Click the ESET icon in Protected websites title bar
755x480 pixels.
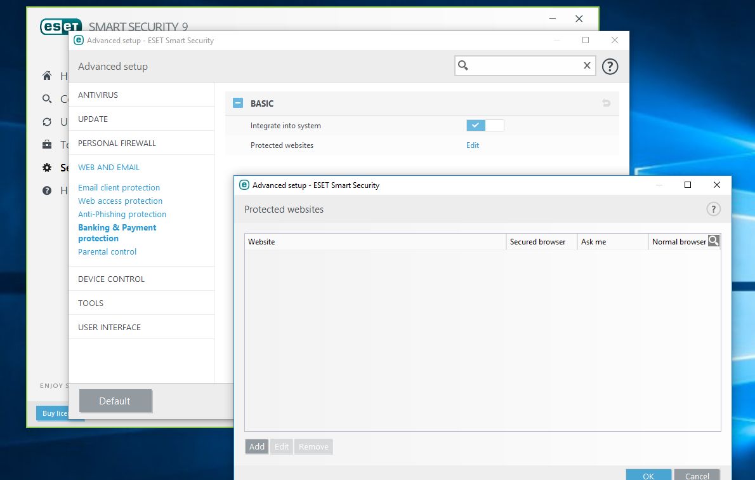click(x=244, y=185)
